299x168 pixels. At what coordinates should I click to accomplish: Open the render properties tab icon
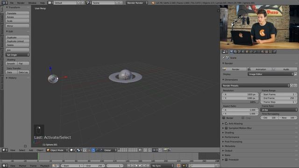tap(231, 52)
